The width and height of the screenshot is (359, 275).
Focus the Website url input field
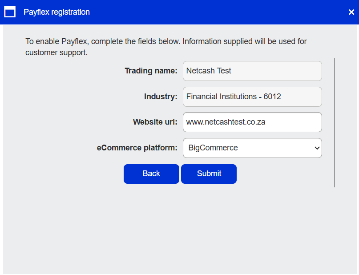[252, 122]
